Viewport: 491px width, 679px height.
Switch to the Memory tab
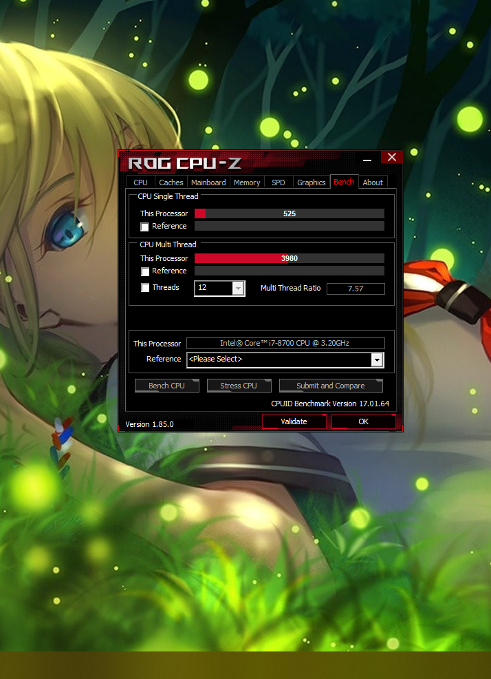click(247, 182)
